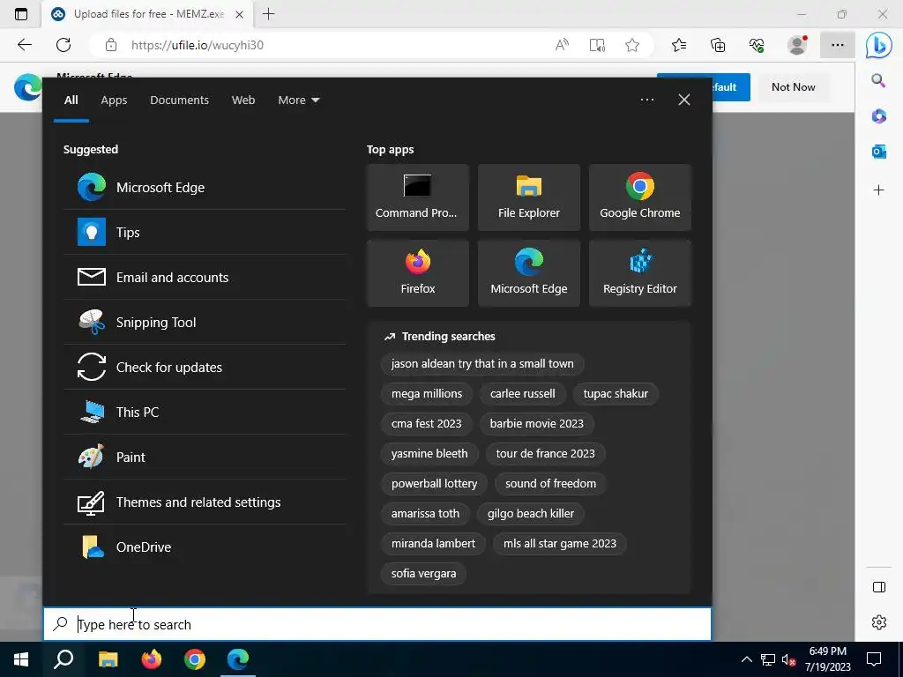The width and height of the screenshot is (903, 677).
Task: Open Edge Settings and more menu
Action: click(x=838, y=45)
